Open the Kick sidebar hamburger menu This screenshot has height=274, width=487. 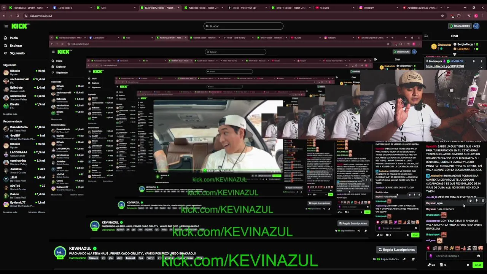[6, 26]
